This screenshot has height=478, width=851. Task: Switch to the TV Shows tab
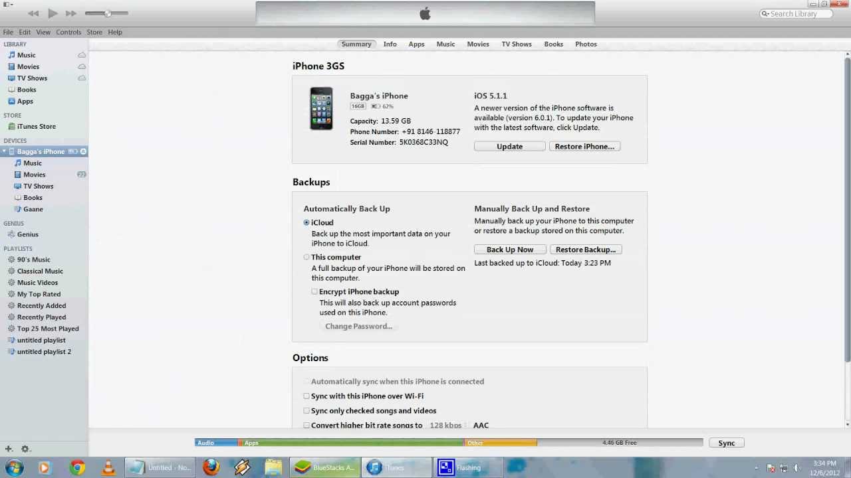[x=517, y=44]
